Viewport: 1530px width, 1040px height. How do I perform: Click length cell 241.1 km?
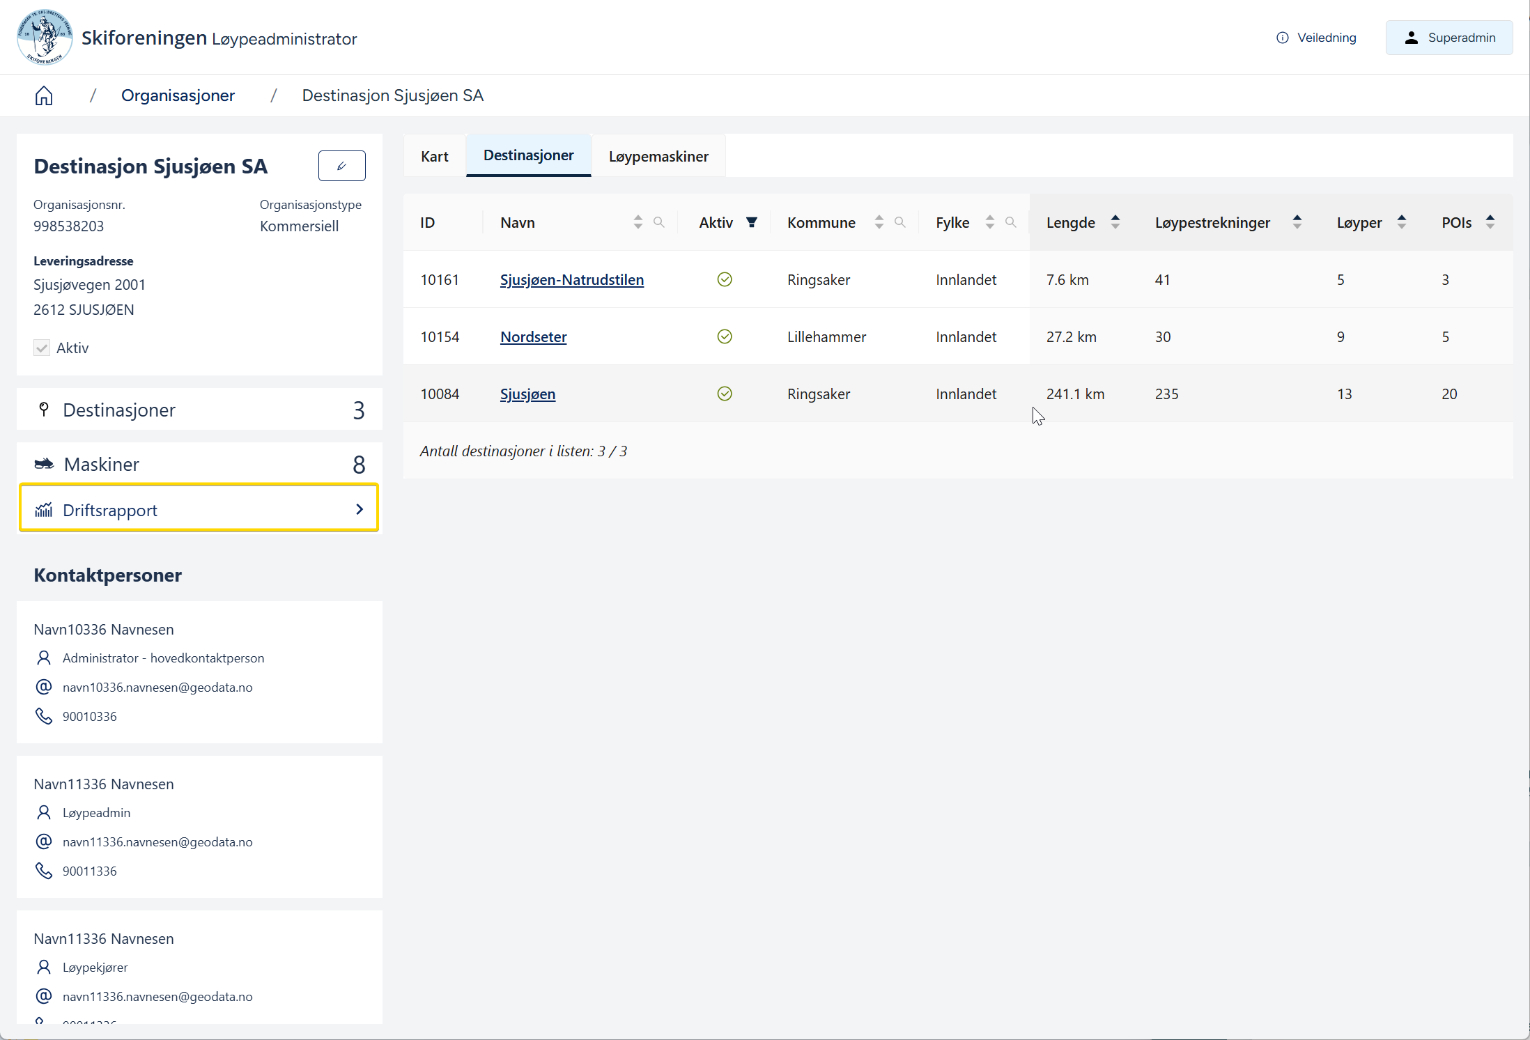click(x=1075, y=394)
